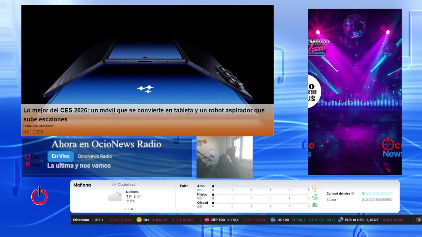Click the cloudy weather icon

115,197
